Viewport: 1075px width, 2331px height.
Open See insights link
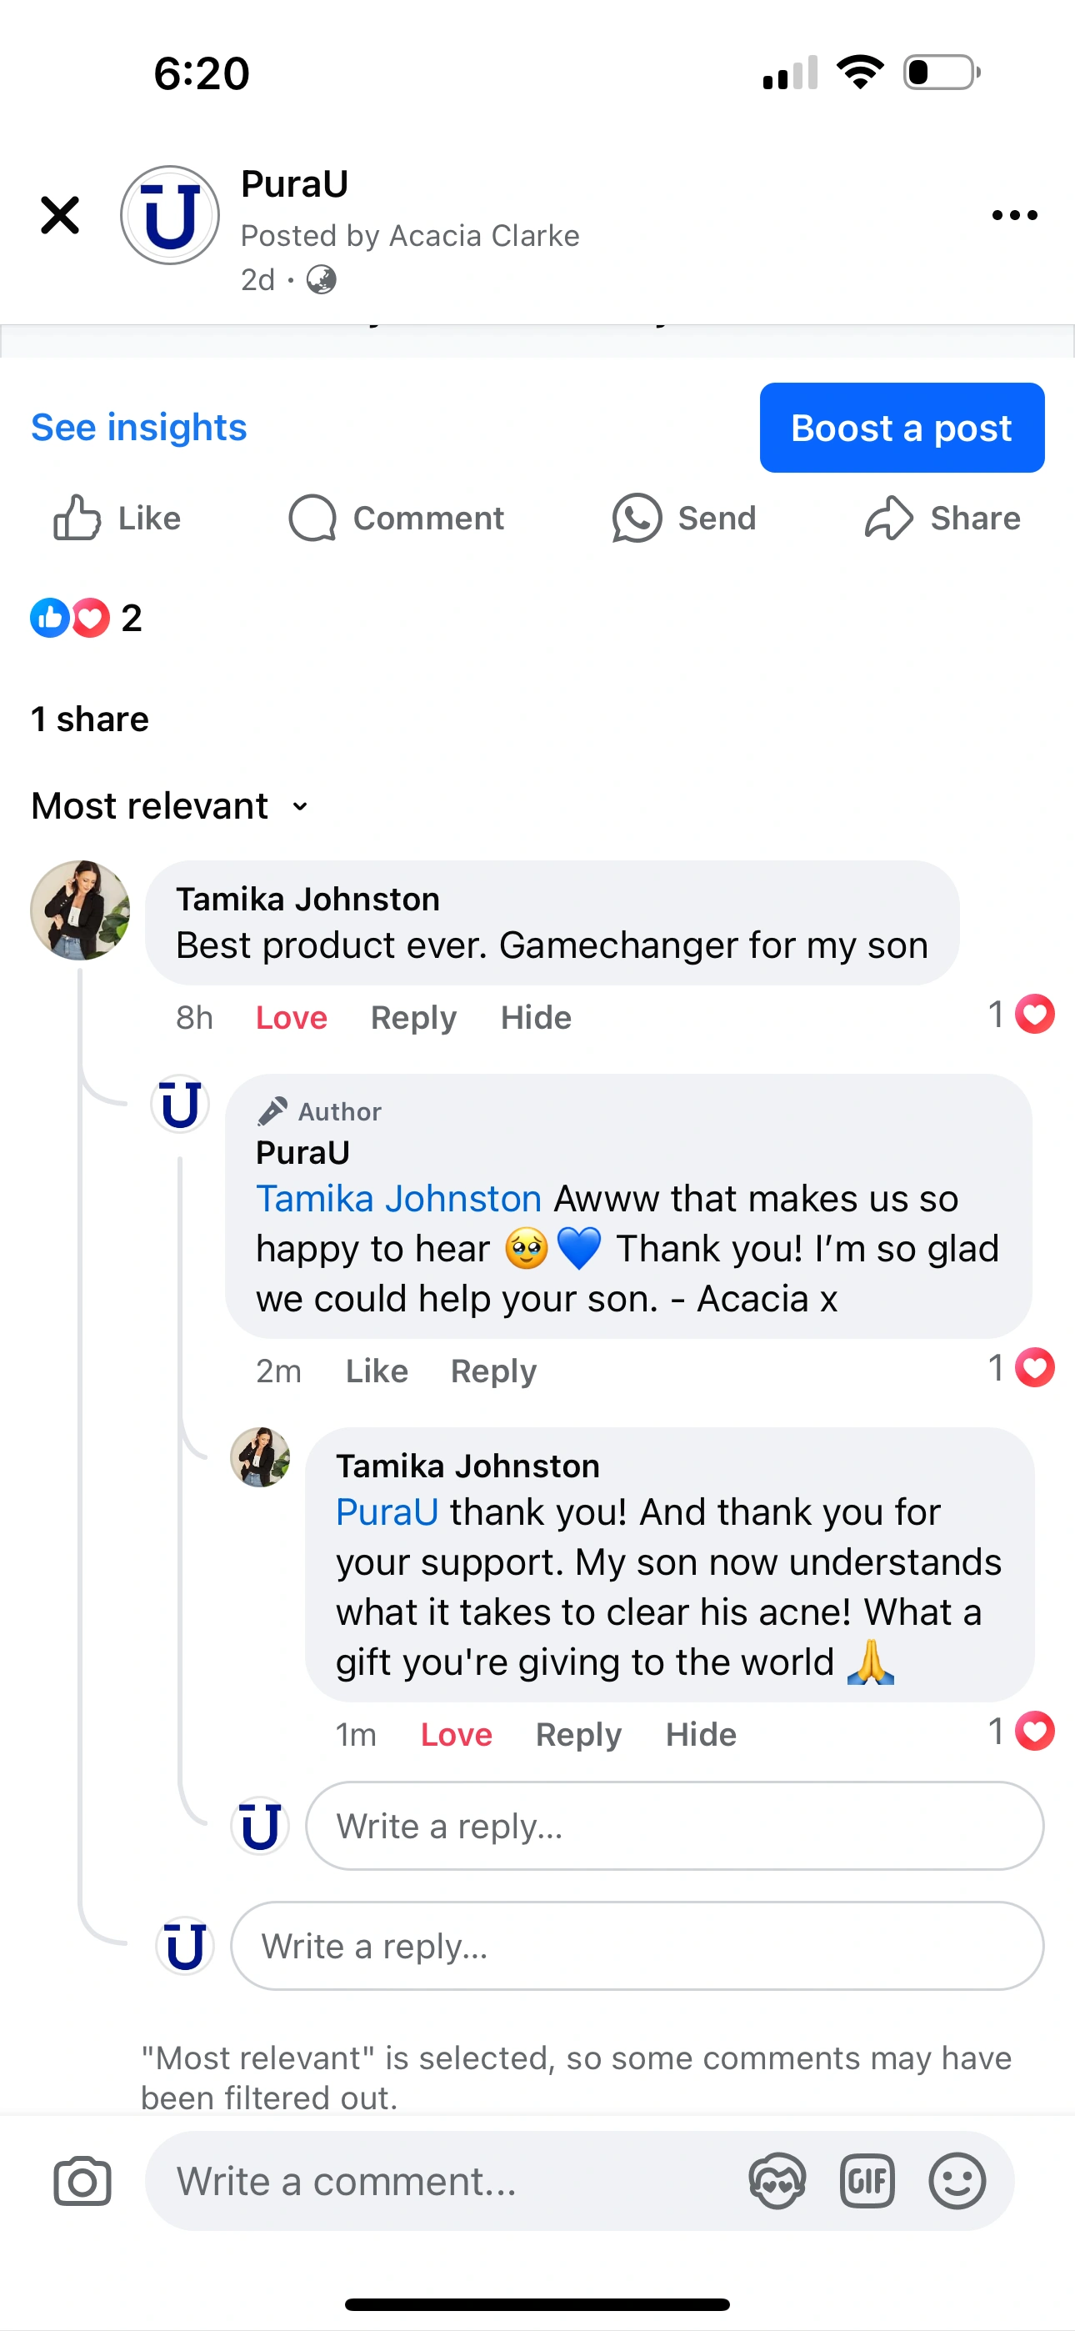click(x=138, y=427)
